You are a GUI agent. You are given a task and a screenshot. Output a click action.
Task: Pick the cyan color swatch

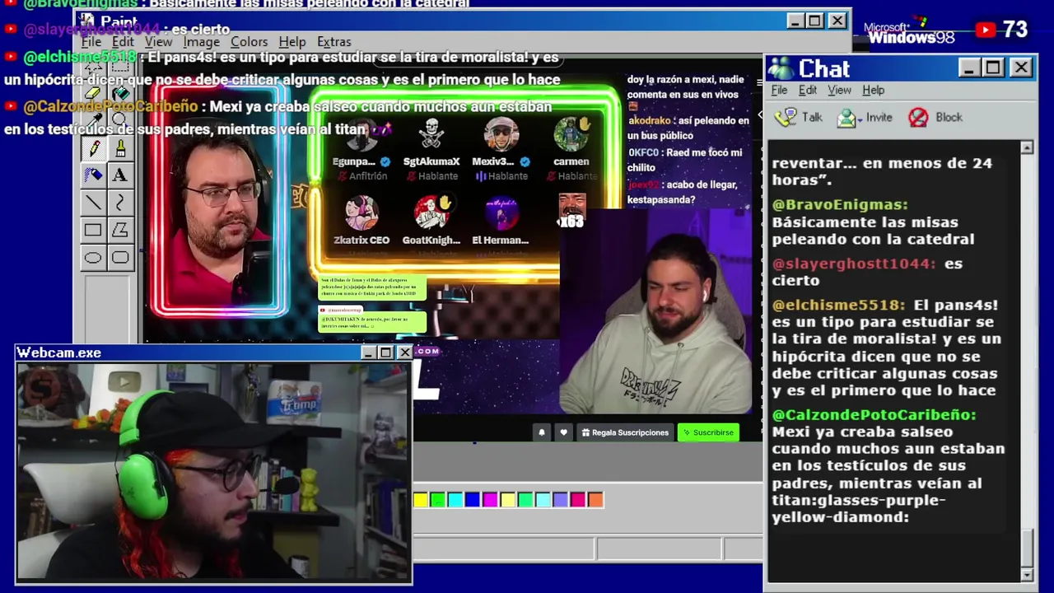[x=455, y=500]
